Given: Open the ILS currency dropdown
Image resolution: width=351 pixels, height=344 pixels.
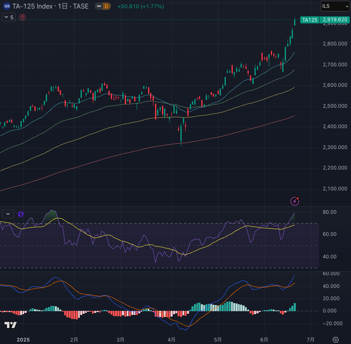Looking at the screenshot, I should coord(335,6).
